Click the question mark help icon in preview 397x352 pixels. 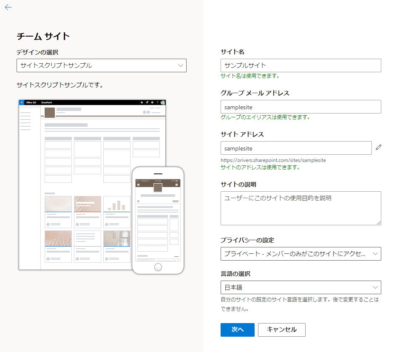pyautogui.click(x=157, y=102)
